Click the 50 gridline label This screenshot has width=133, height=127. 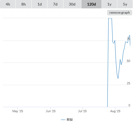[x=129, y=61]
